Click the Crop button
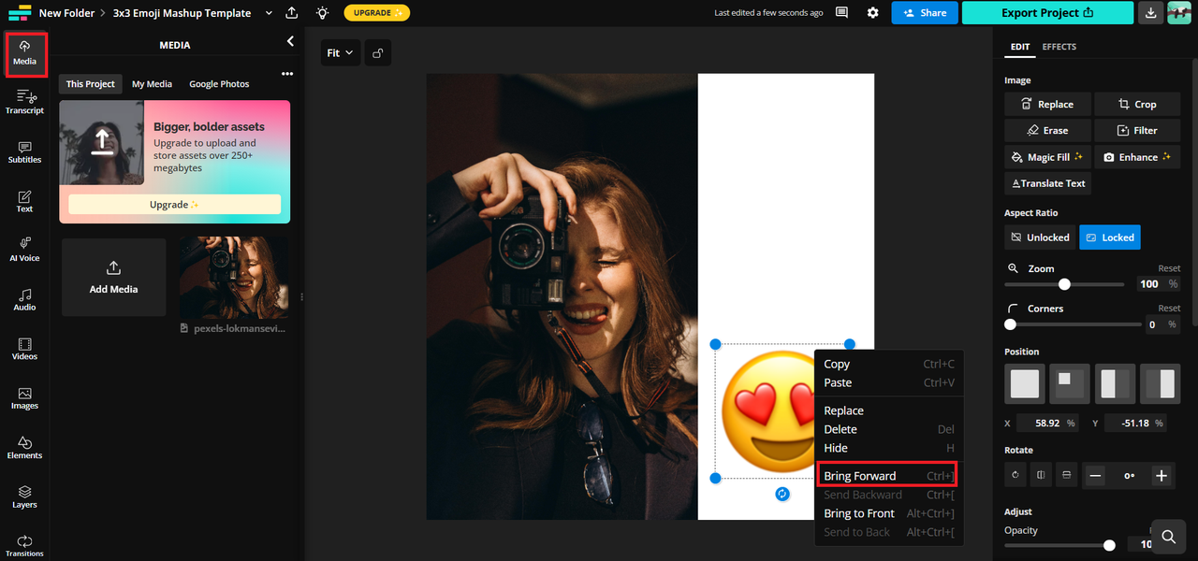 click(x=1137, y=104)
